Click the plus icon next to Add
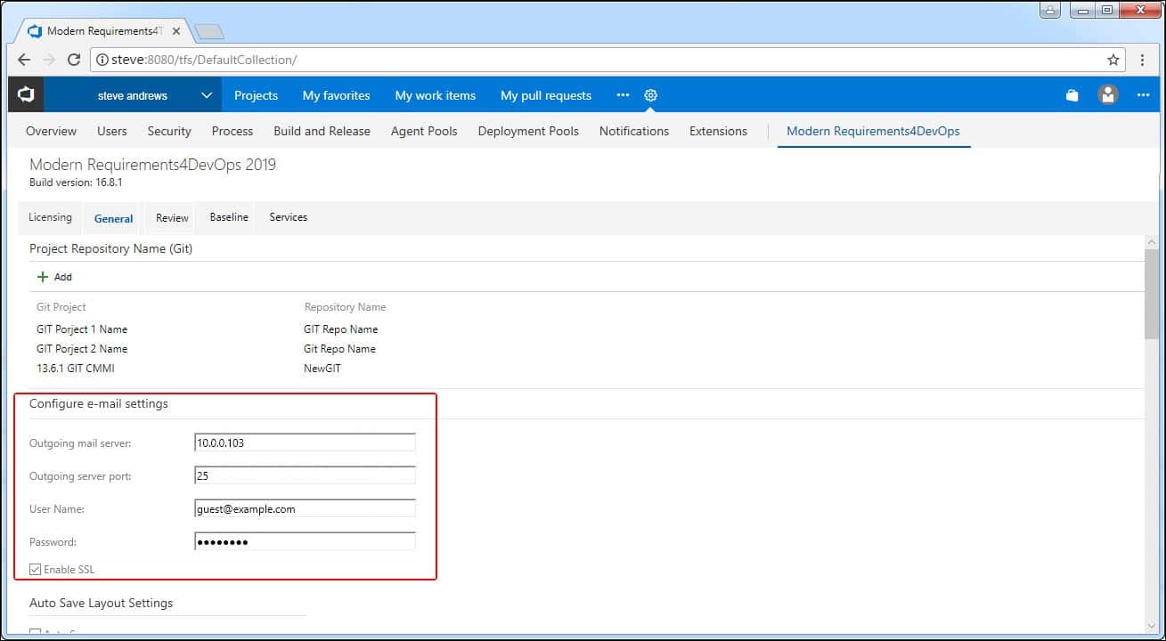 coord(42,277)
